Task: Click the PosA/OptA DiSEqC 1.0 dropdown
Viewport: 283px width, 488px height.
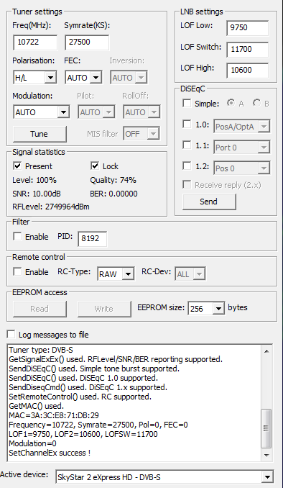Action: tap(241, 127)
